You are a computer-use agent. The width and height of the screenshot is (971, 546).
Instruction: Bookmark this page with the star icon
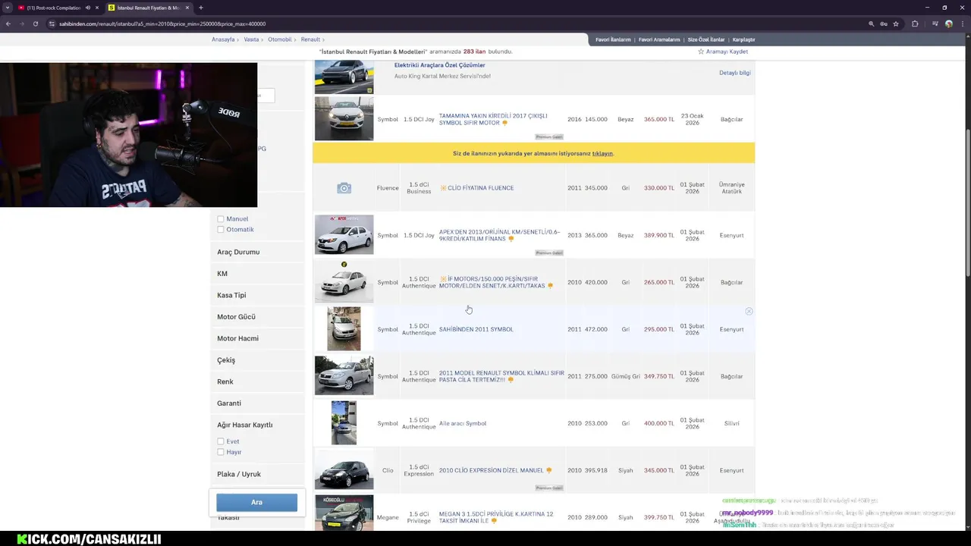click(896, 24)
